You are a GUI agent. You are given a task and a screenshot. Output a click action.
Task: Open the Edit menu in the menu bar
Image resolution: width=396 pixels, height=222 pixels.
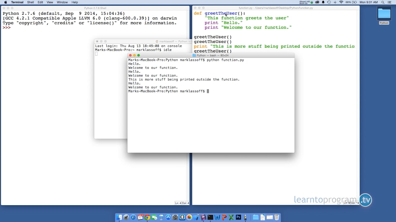click(41, 2)
